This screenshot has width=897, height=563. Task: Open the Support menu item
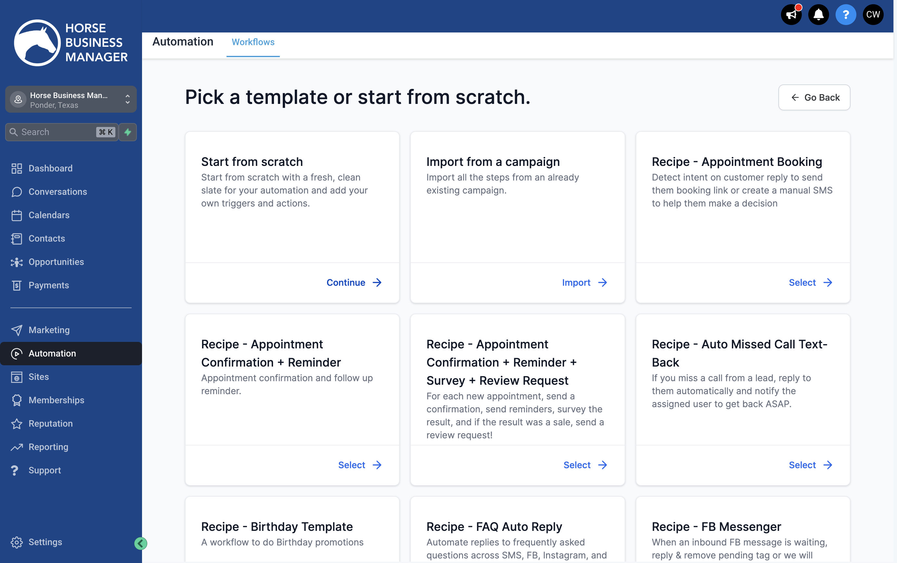pos(45,470)
